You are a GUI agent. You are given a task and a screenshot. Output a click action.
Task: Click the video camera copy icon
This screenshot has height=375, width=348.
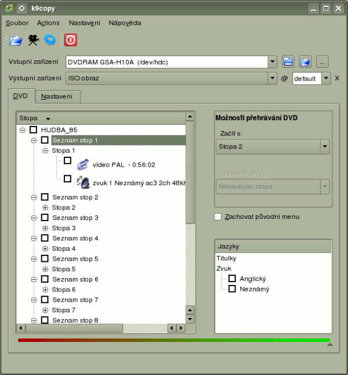[33, 40]
